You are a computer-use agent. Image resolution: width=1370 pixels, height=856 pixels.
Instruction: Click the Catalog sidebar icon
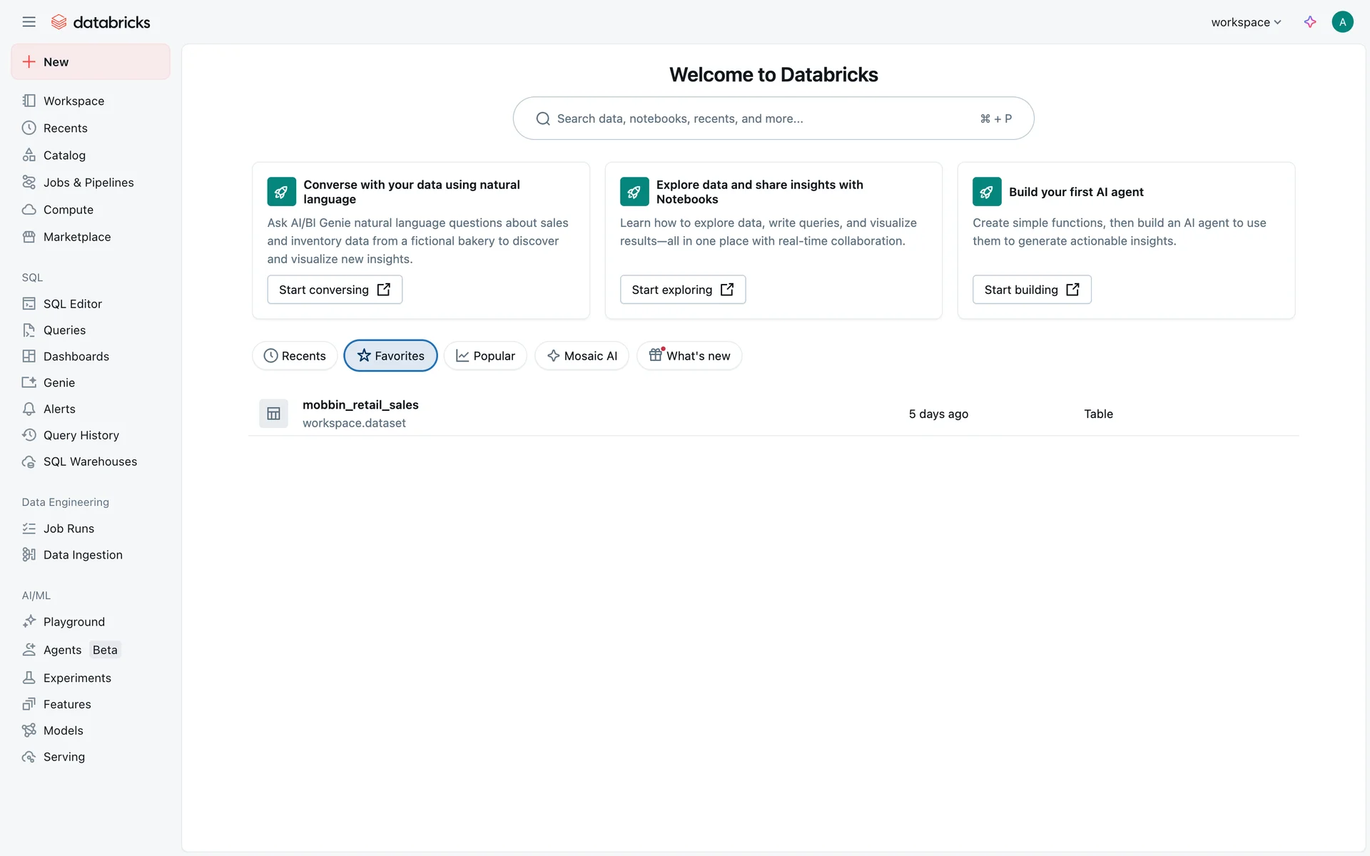[x=29, y=155]
